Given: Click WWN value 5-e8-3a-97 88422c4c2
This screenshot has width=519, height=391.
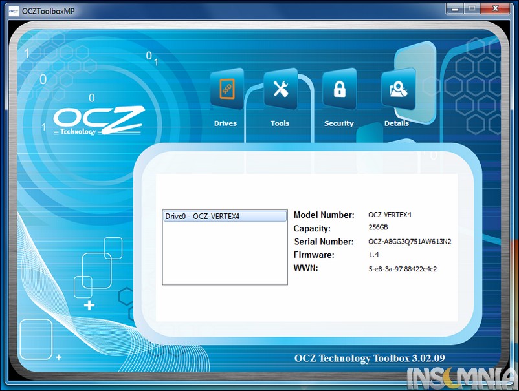Looking at the screenshot, I should (403, 269).
